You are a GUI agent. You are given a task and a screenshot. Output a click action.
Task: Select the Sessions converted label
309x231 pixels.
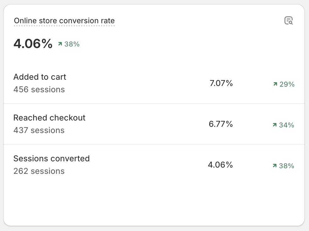point(52,158)
